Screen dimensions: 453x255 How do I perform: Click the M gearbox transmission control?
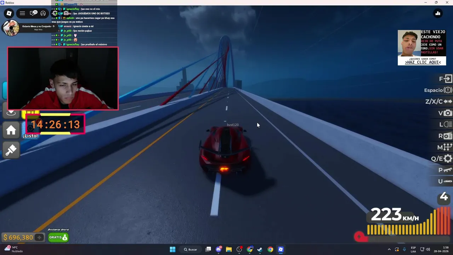445,147
